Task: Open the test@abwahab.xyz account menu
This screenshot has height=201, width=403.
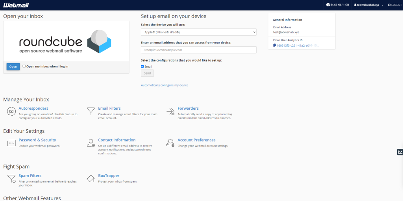Action: 369,5
